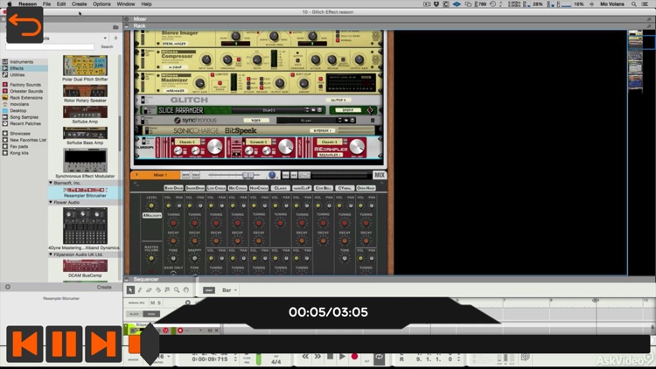Collapse the Rack panel header
The height and width of the screenshot is (369, 656).
tap(127, 25)
